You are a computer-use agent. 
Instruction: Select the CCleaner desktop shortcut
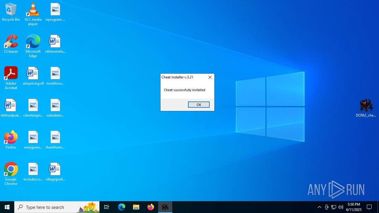(11, 44)
